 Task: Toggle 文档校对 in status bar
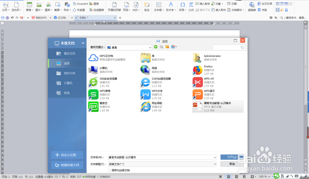pyautogui.click(x=104, y=177)
